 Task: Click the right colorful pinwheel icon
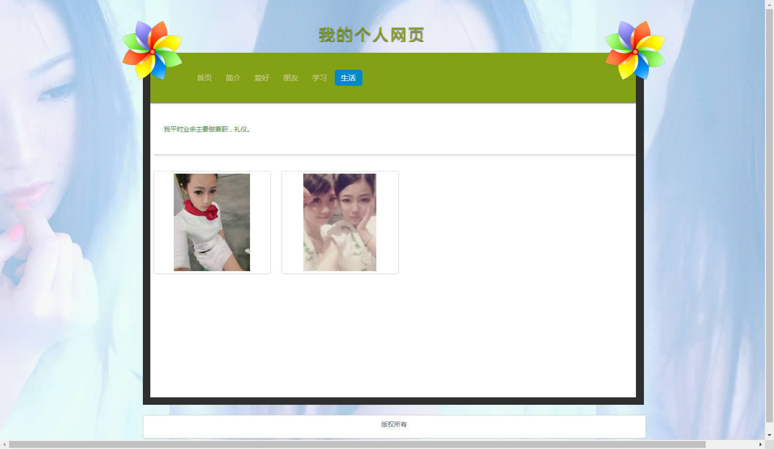coord(635,51)
